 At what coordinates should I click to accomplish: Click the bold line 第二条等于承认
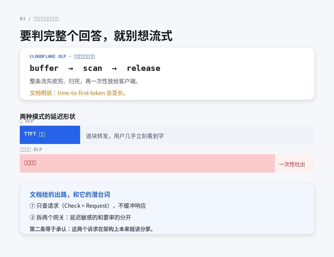tap(92, 229)
